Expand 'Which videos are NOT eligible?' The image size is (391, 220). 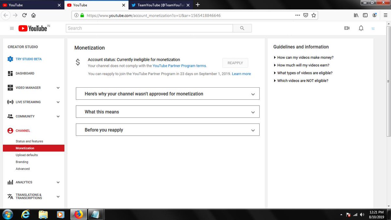pyautogui.click(x=301, y=81)
